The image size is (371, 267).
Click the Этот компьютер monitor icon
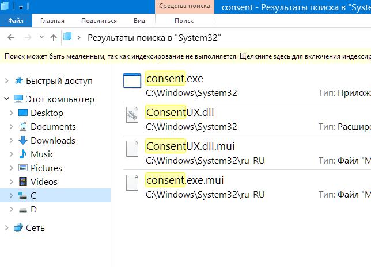18,99
